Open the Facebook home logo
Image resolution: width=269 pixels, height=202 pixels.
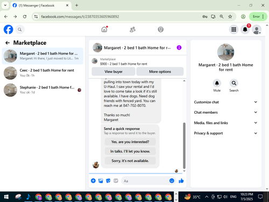(8, 30)
